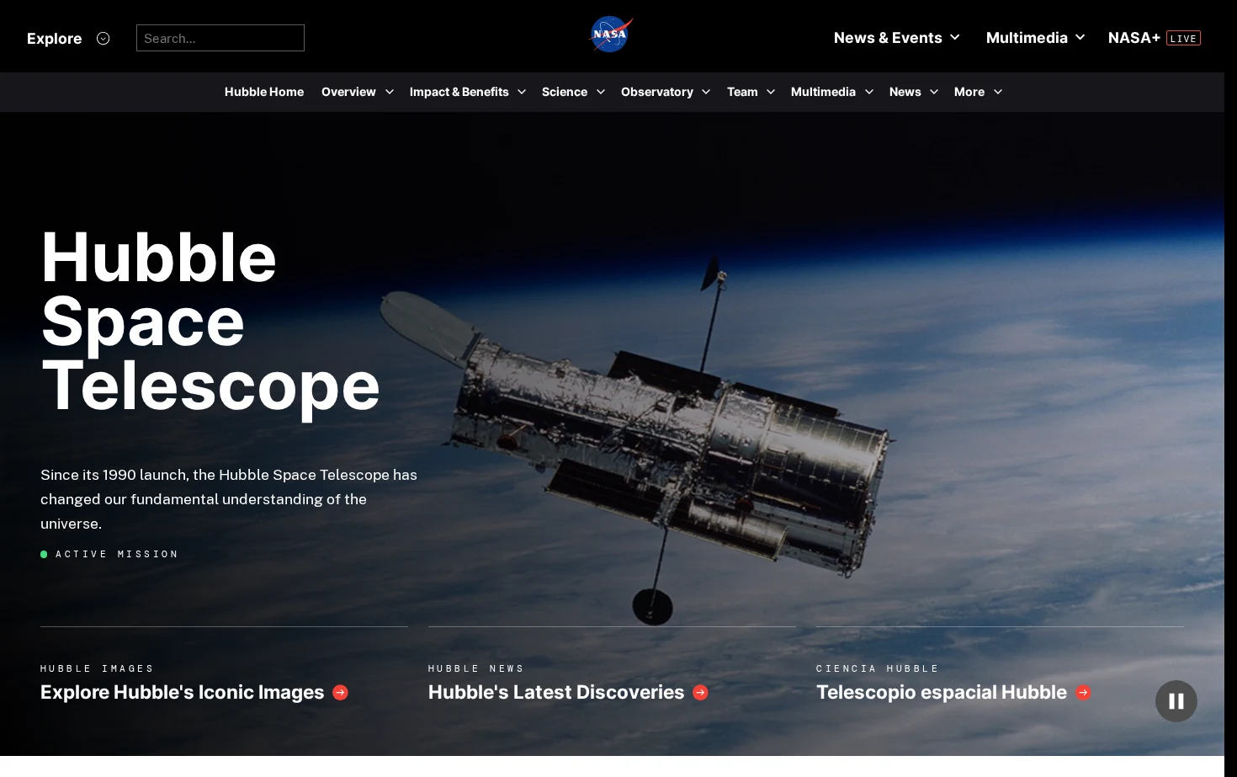Click the HUBBLE IMAGES label
This screenshot has height=777, width=1237.
[x=97, y=668]
